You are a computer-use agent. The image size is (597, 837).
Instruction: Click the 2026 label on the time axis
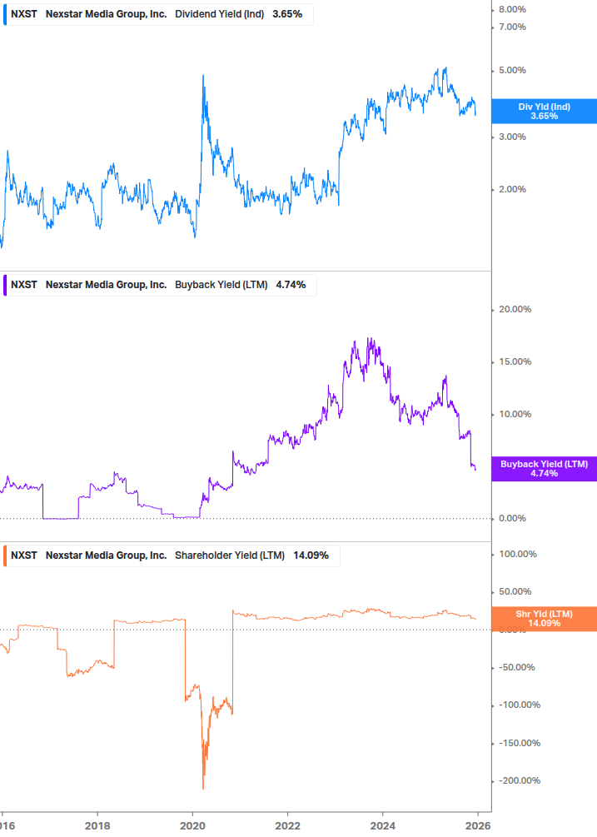pos(478,826)
